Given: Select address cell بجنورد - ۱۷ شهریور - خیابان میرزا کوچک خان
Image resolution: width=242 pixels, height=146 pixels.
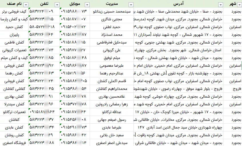Looking at the screenshot, I should point(178,112).
